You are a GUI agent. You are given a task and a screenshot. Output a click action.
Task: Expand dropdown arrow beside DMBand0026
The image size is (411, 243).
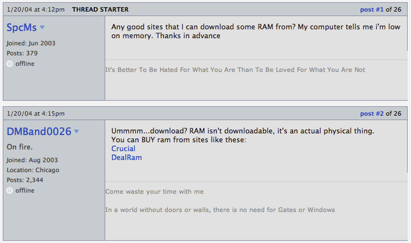click(76, 131)
